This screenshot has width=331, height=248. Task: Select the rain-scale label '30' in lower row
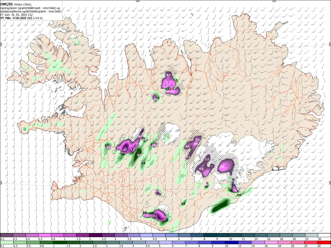[319, 246]
